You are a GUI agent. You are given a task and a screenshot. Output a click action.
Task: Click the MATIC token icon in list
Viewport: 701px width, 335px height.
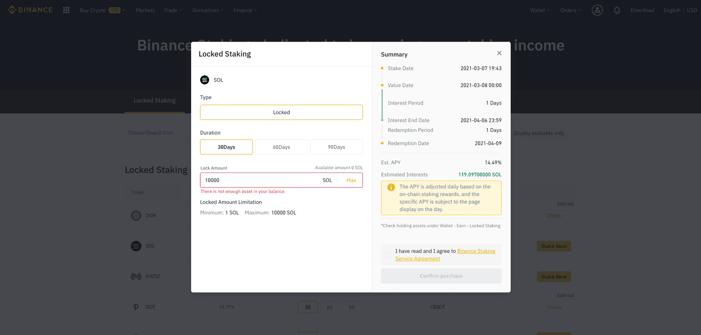tap(136, 277)
